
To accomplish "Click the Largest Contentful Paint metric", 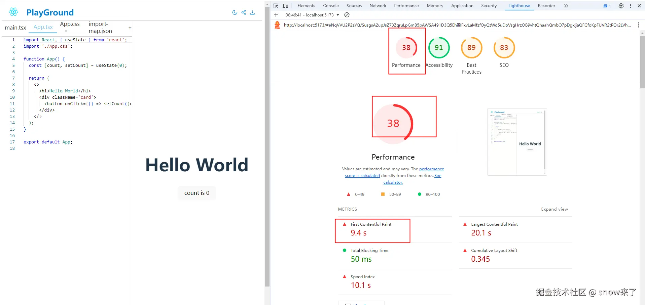I will 515,229.
